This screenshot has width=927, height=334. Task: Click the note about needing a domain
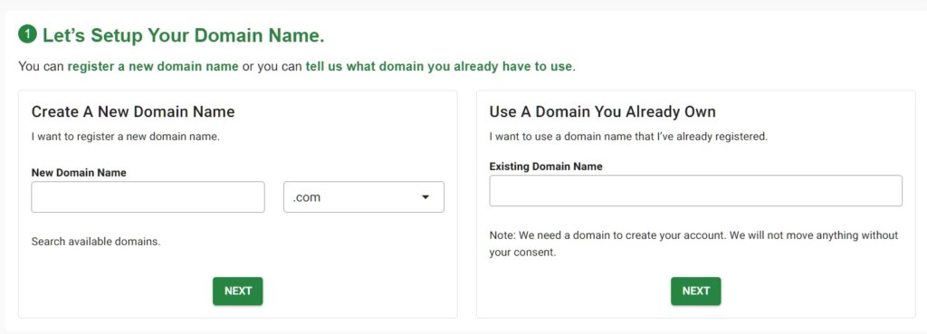tap(693, 243)
